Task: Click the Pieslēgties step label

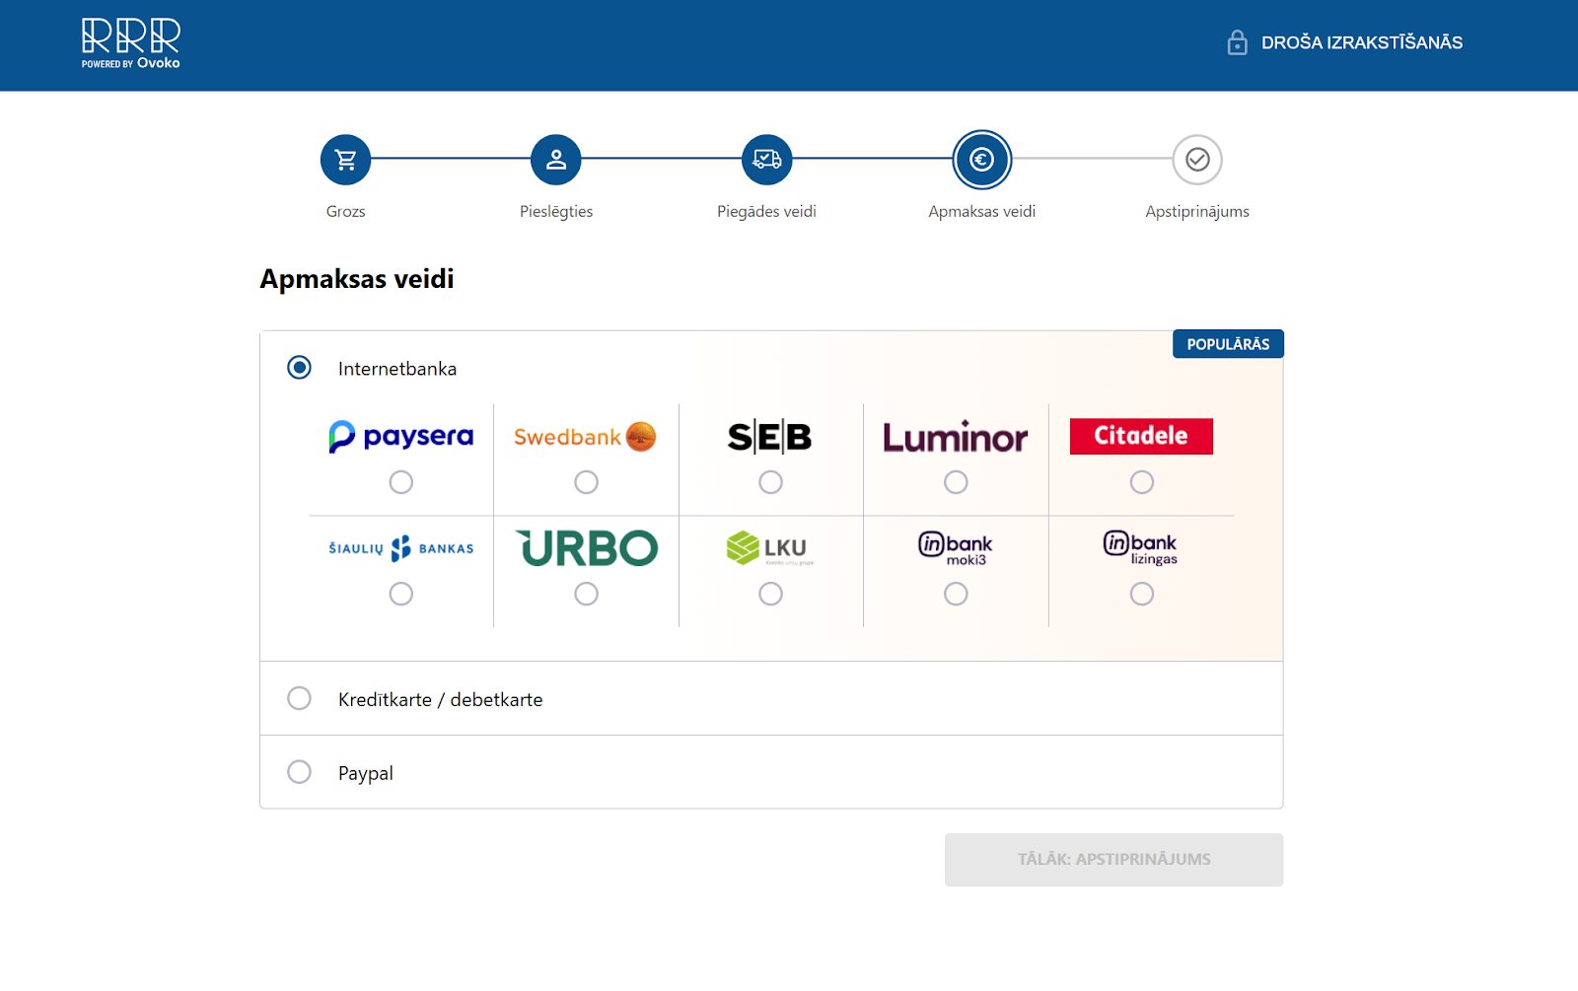Action: tap(556, 212)
